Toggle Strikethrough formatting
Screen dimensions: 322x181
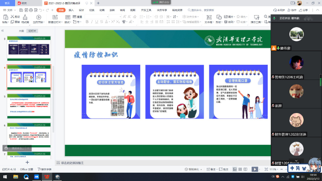click(x=102, y=22)
